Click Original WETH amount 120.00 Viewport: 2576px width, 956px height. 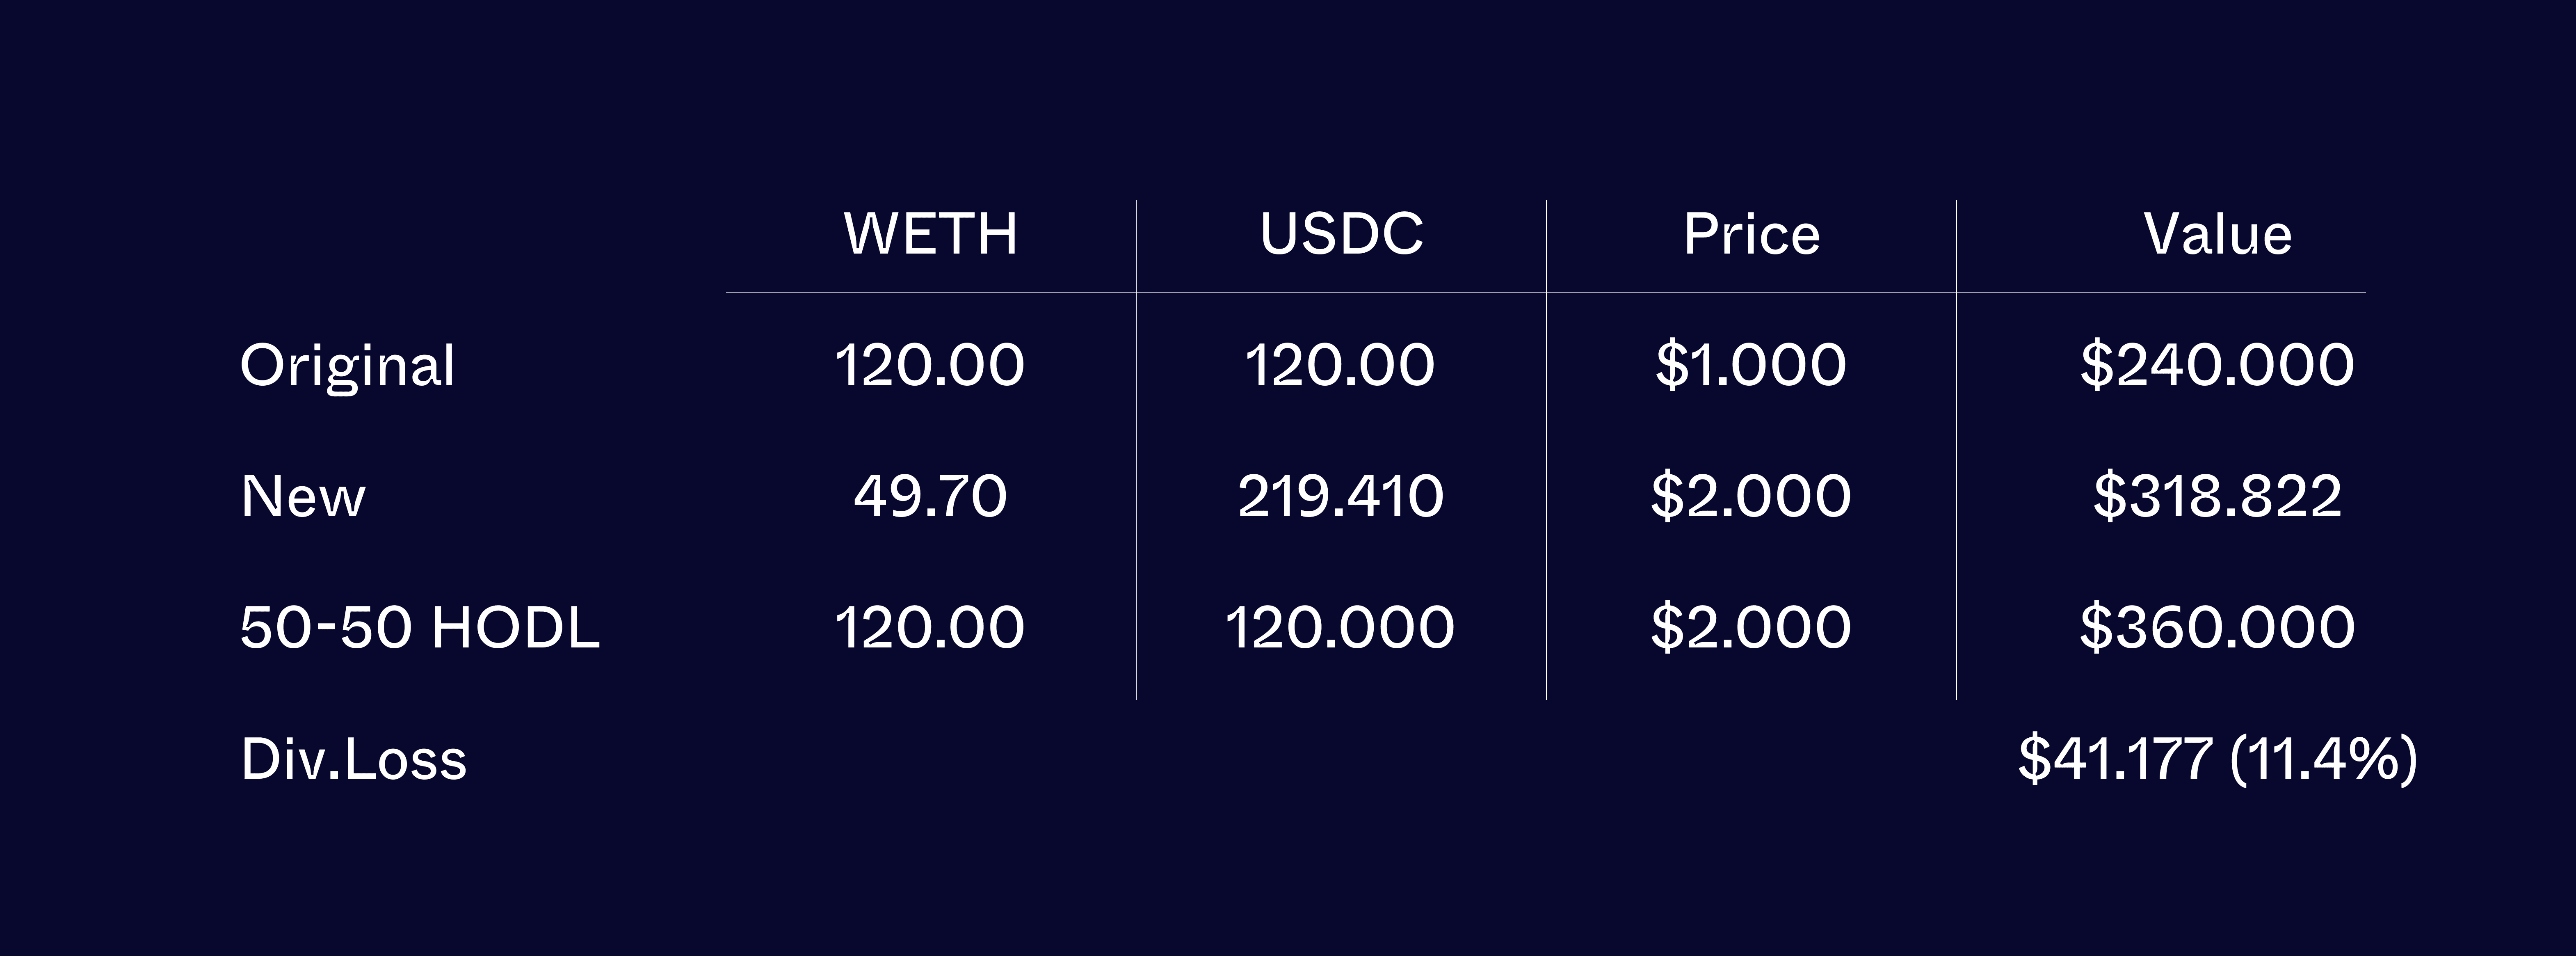tap(930, 365)
